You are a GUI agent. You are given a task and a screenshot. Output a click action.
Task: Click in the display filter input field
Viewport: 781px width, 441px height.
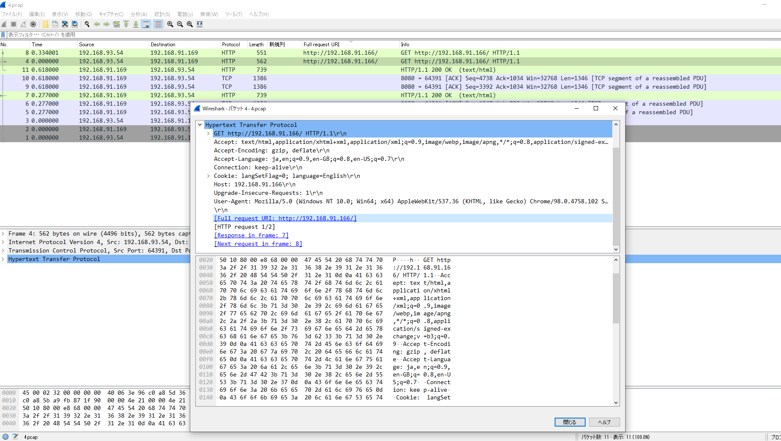coord(391,34)
